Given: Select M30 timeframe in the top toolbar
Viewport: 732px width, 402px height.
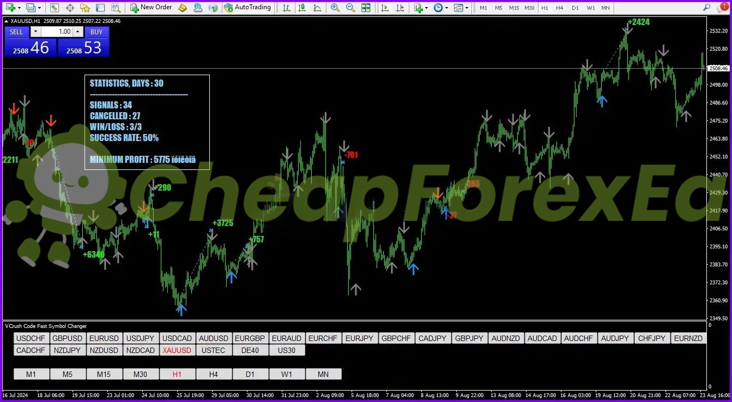Looking at the screenshot, I should pyautogui.click(x=529, y=8).
